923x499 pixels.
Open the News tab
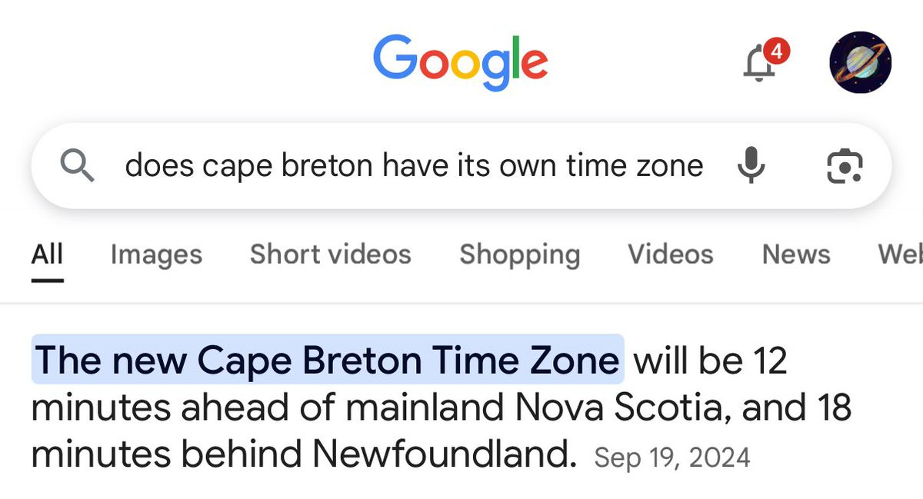point(795,254)
